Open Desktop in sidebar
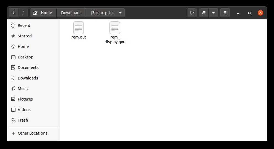The image size is (274, 149). [x=33, y=57]
